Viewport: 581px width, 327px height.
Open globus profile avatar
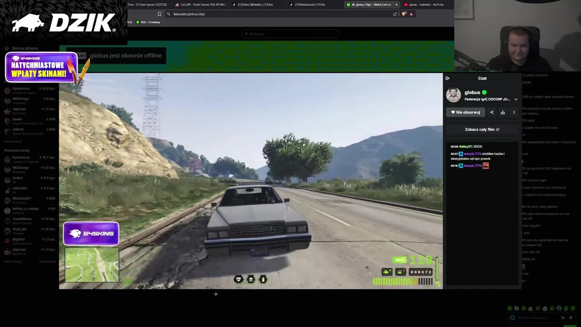(x=453, y=95)
